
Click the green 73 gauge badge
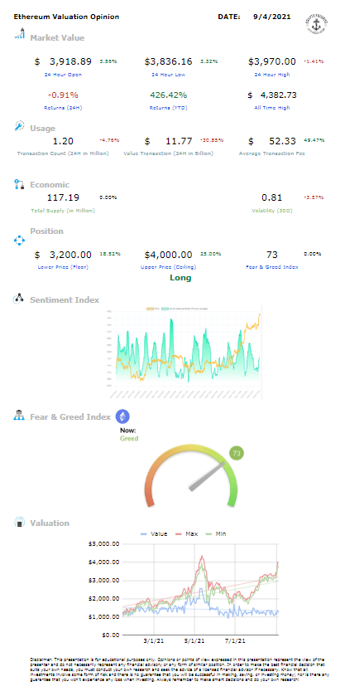pyautogui.click(x=237, y=454)
